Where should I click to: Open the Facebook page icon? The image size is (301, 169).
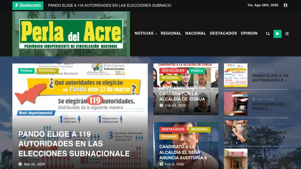[x=285, y=5]
